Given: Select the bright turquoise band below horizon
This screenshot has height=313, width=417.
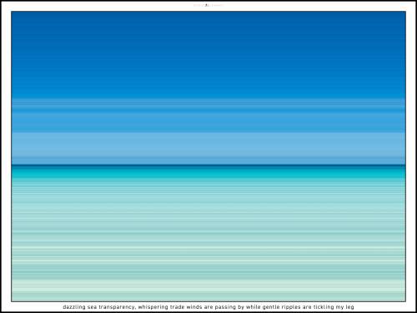Looking at the screenshot, I should tap(208, 173).
